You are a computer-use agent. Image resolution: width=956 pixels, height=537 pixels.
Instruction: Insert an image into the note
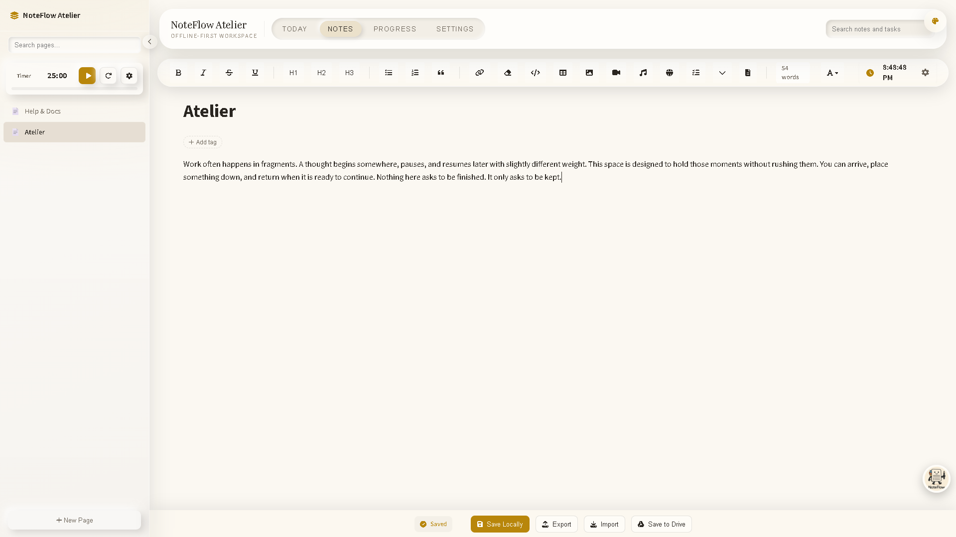(589, 73)
